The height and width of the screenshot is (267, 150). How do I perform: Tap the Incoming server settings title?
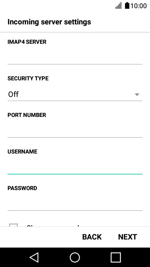(x=49, y=22)
